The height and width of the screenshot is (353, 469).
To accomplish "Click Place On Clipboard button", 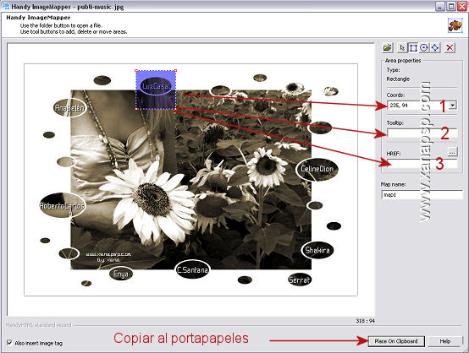I will pos(396,341).
